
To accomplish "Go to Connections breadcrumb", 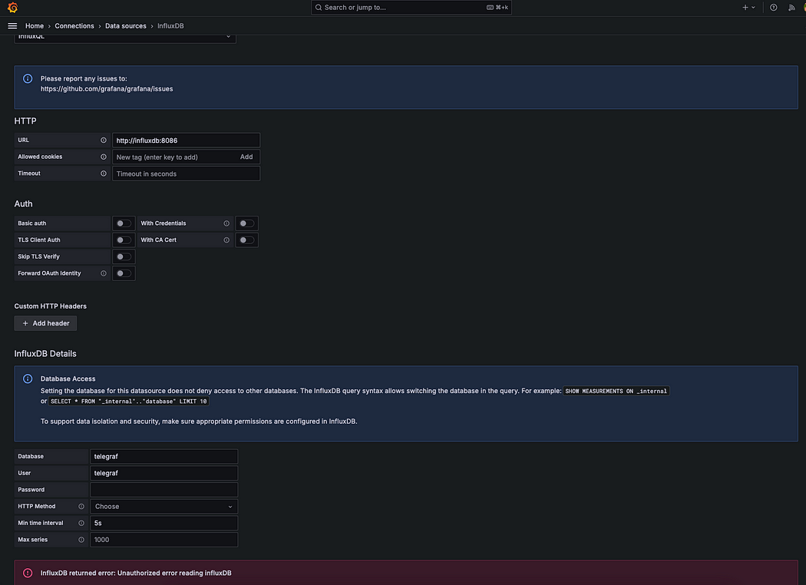I will click(x=74, y=25).
